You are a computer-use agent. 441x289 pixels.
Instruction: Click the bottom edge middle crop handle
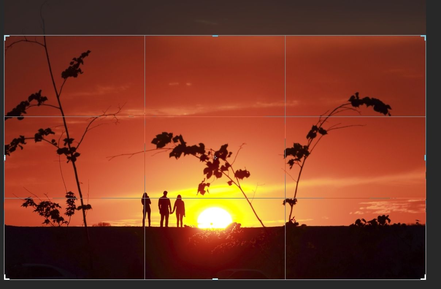pos(215,279)
